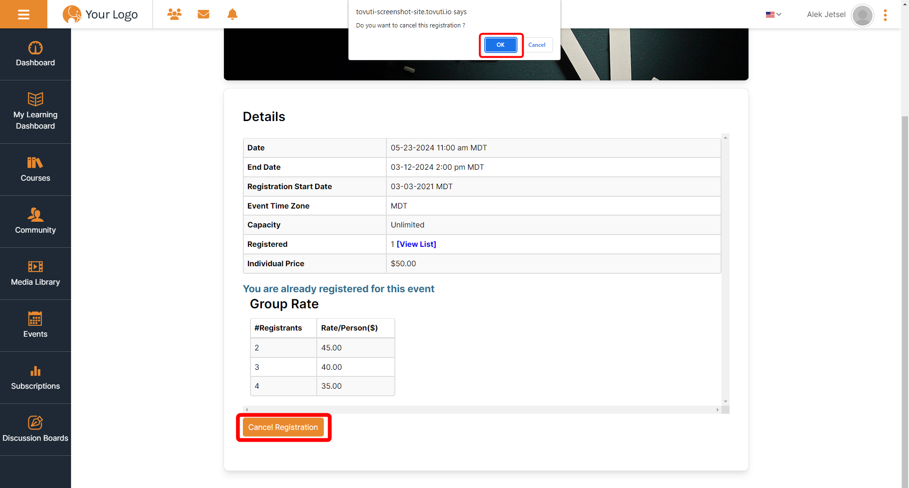909x488 pixels.
Task: Click the Subscriptions bar chart icon
Action: (36, 371)
